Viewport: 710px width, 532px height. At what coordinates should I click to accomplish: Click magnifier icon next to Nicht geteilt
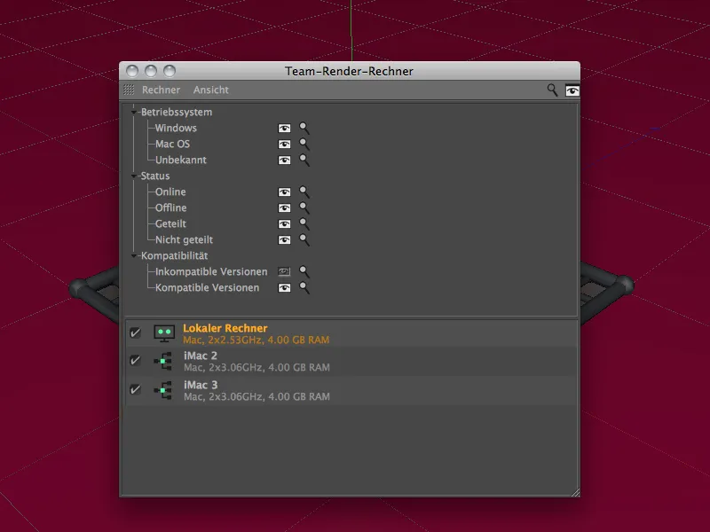[x=304, y=239]
